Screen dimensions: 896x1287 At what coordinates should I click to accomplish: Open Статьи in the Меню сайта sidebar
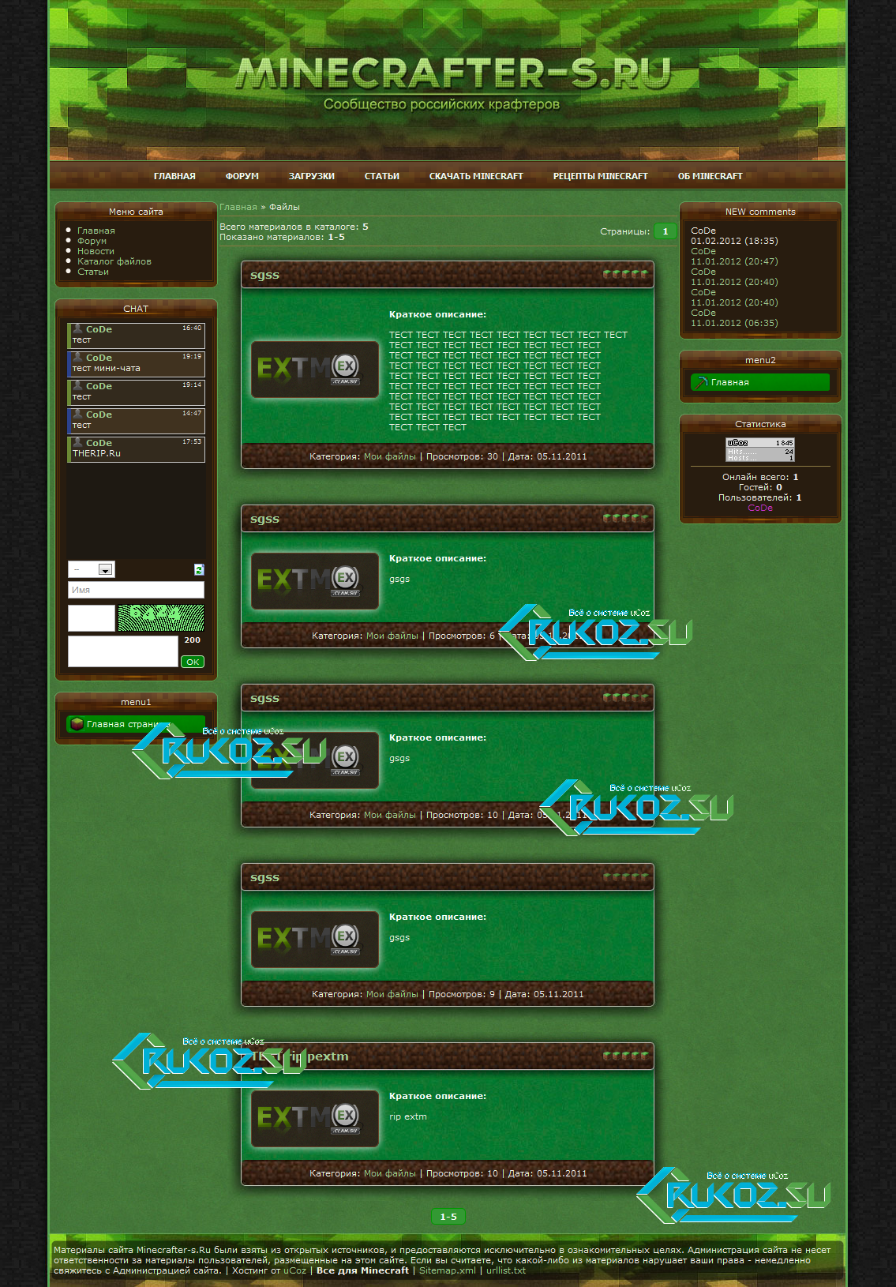click(x=93, y=272)
